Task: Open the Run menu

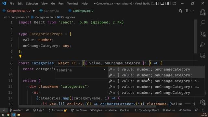Action: [x=61, y=4]
